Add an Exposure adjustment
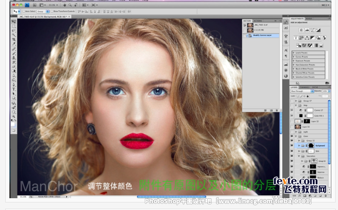This screenshot has width=338, height=210. pyautogui.click(x=318, y=30)
